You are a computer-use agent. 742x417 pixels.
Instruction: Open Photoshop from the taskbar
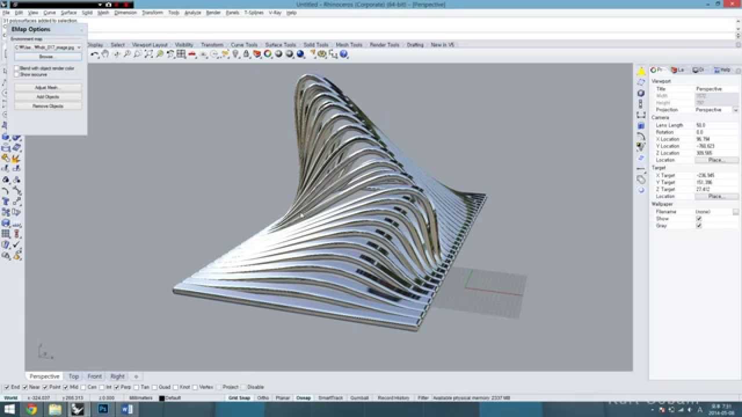click(104, 409)
